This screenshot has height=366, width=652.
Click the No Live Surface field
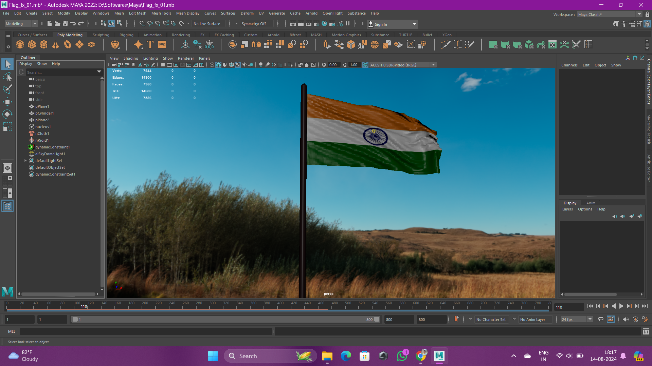pyautogui.click(x=209, y=23)
